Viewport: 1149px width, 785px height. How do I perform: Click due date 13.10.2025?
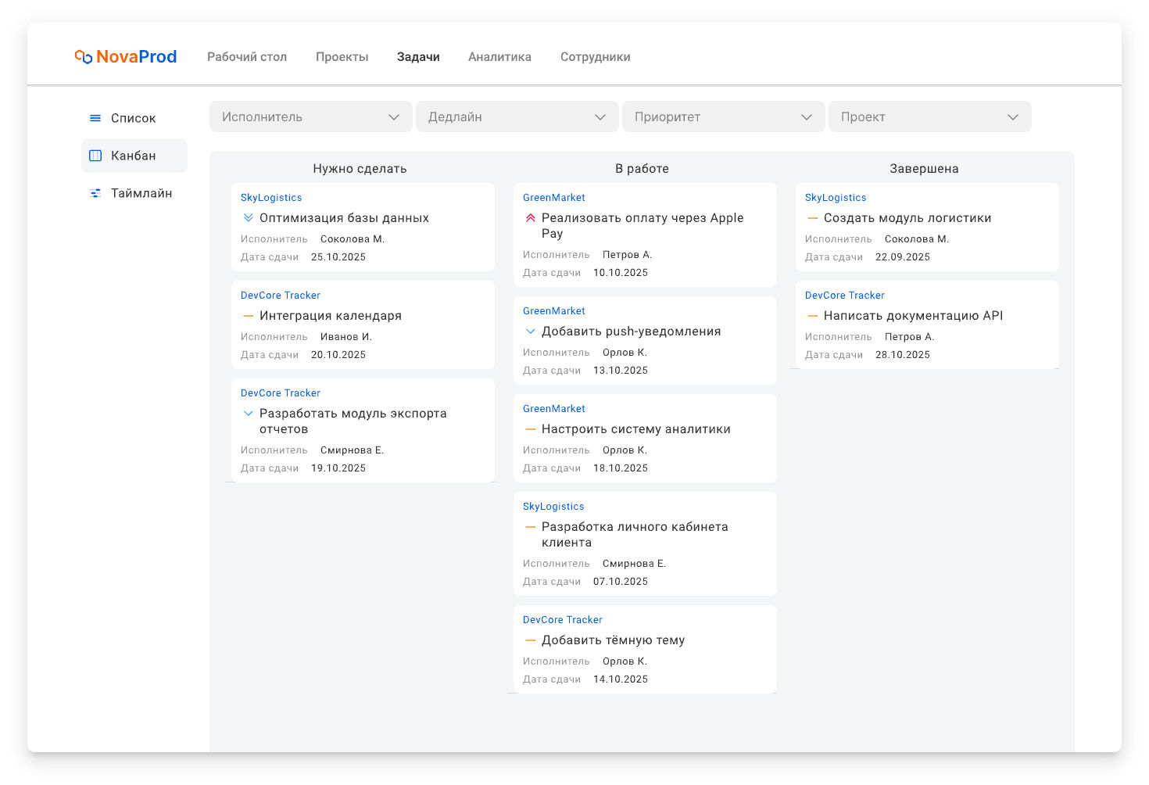click(x=621, y=371)
